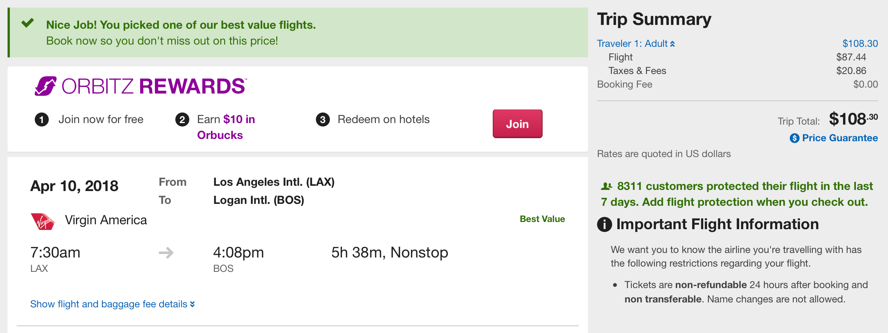
Task: Click the Trip Total amount $108.30
Action: coord(853,119)
